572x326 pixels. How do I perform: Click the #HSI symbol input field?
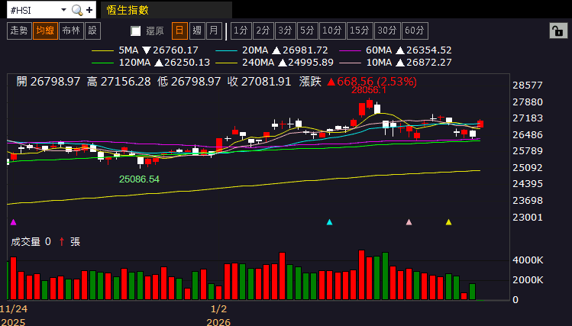coord(33,10)
